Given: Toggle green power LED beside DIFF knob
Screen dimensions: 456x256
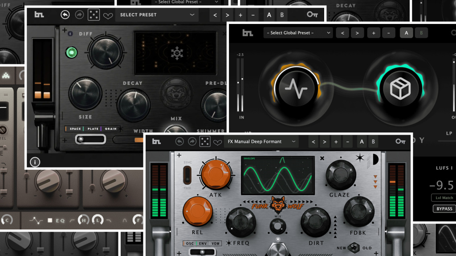Looking at the screenshot, I should click(x=71, y=52).
